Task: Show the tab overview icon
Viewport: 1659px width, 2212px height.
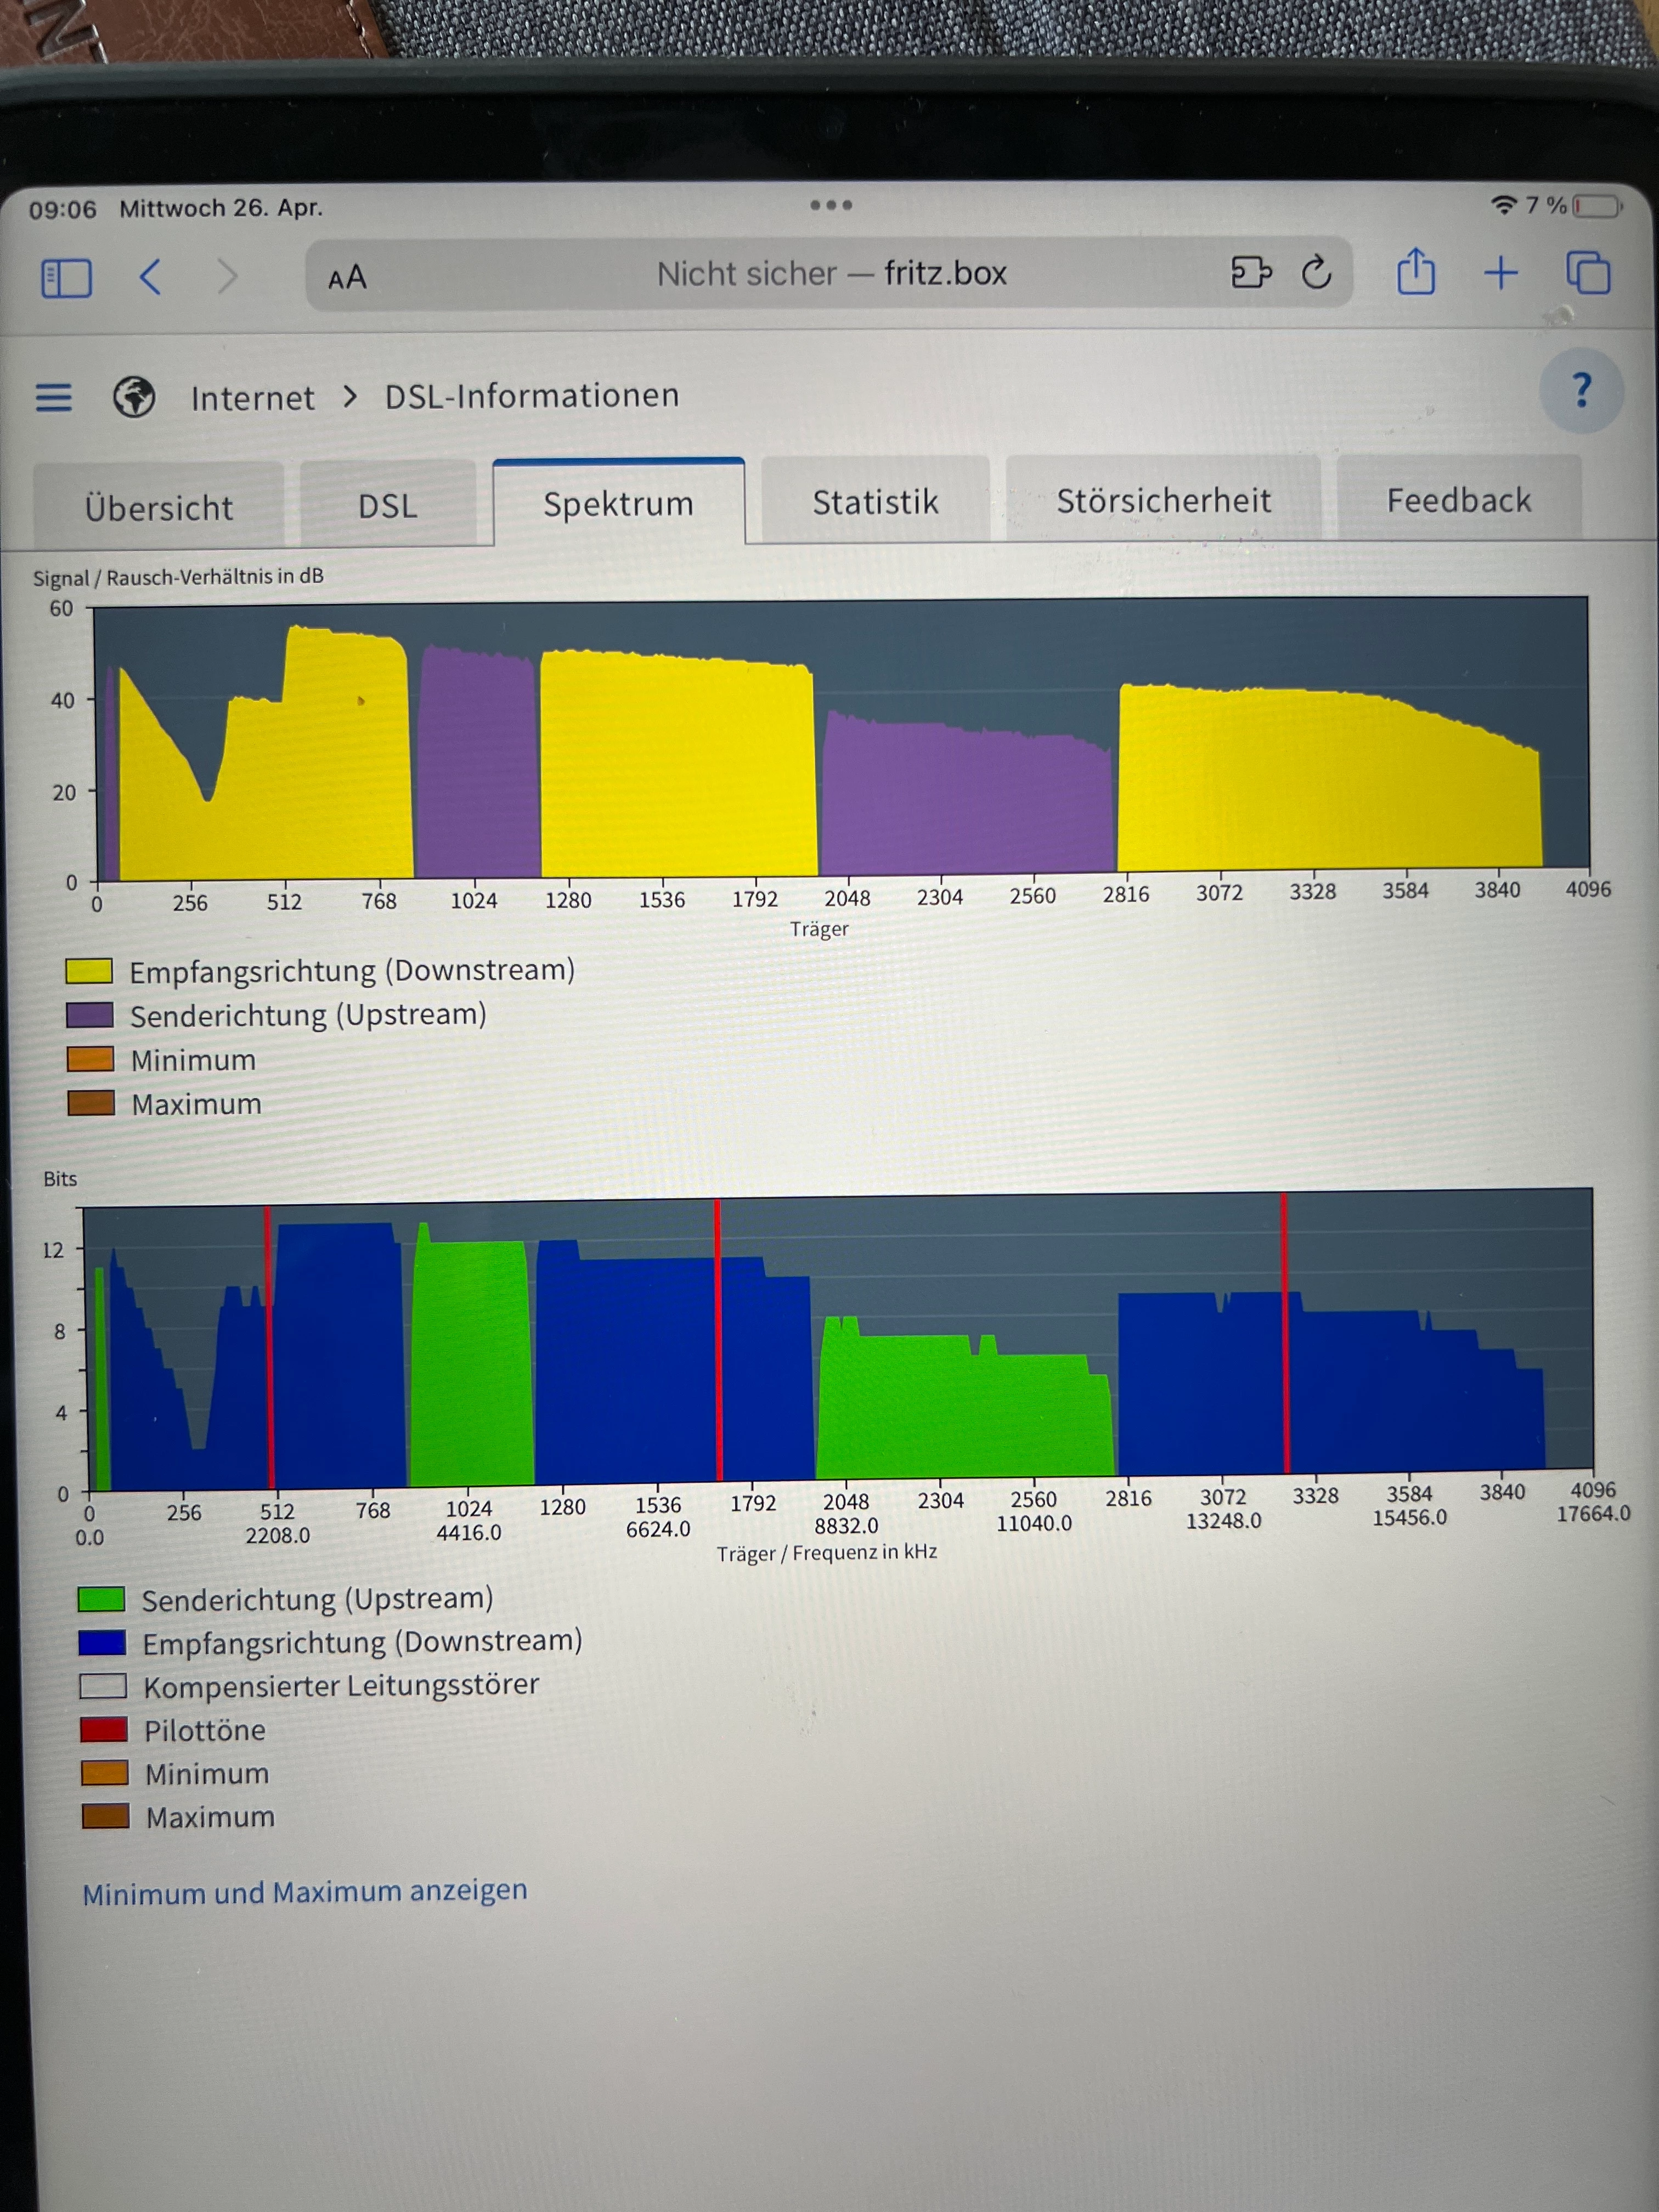Action: point(1588,272)
